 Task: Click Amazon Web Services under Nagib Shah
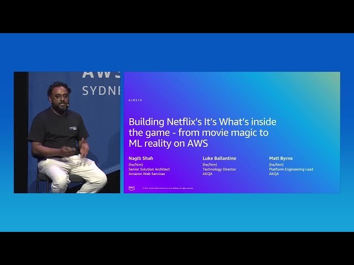147,174
